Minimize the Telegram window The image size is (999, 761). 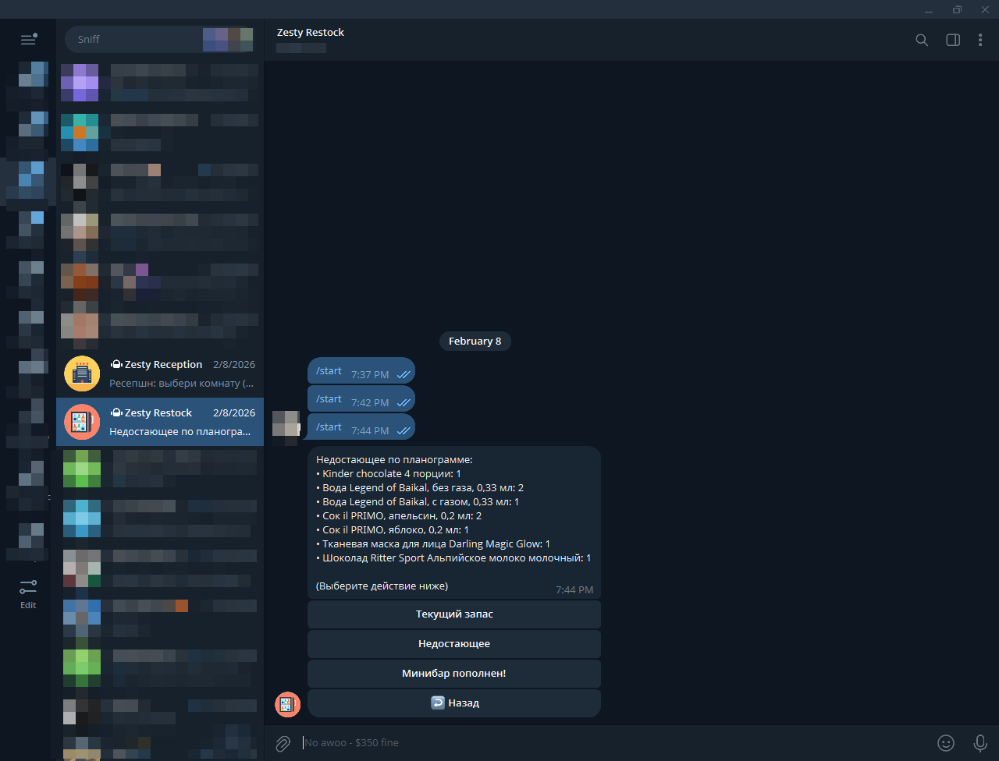pos(929,10)
